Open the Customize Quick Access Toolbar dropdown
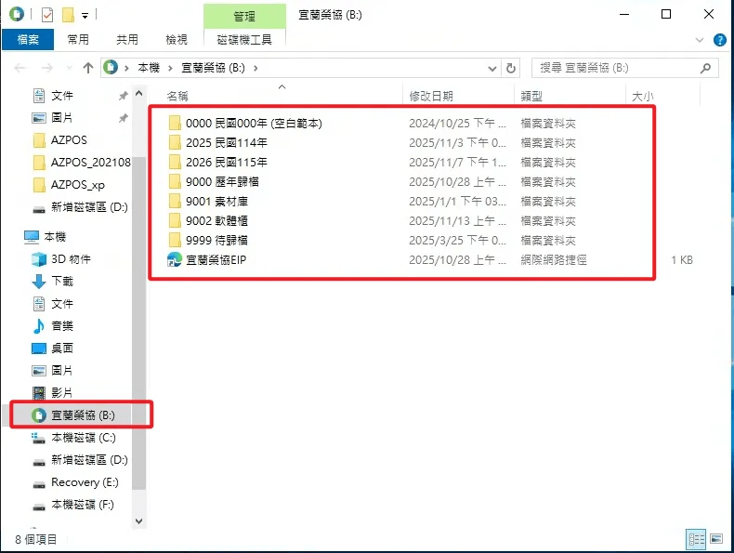Screen dimensions: 734x553 tap(85, 16)
